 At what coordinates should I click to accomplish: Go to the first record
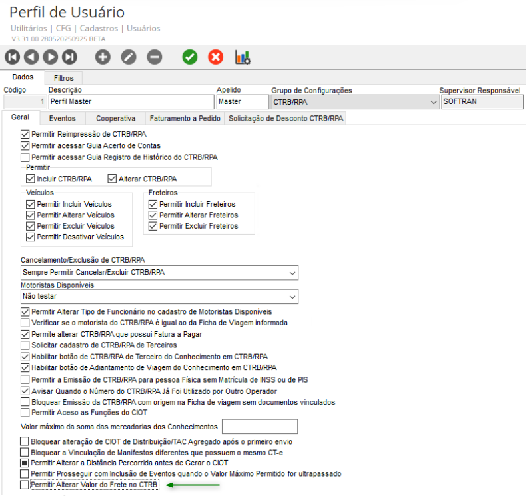click(x=13, y=57)
